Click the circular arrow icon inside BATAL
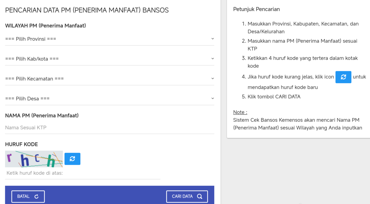This screenshot has height=204, width=370. coord(36,196)
